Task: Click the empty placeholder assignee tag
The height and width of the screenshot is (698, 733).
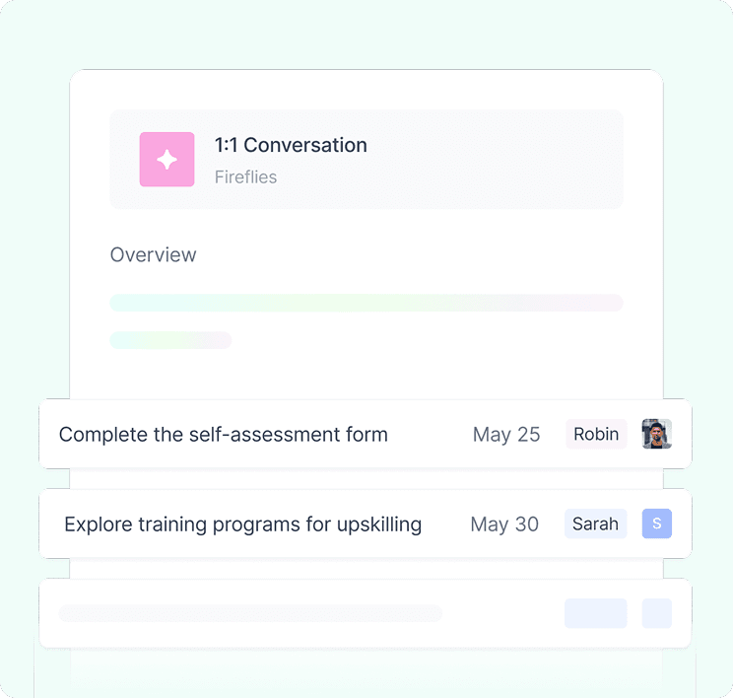Action: 595,613
